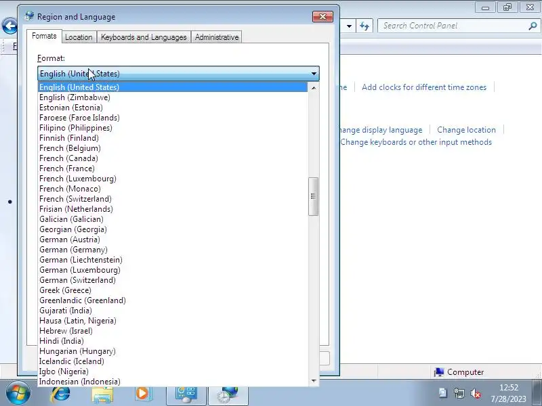Switch to the Region and Language taskbar button

228,394
